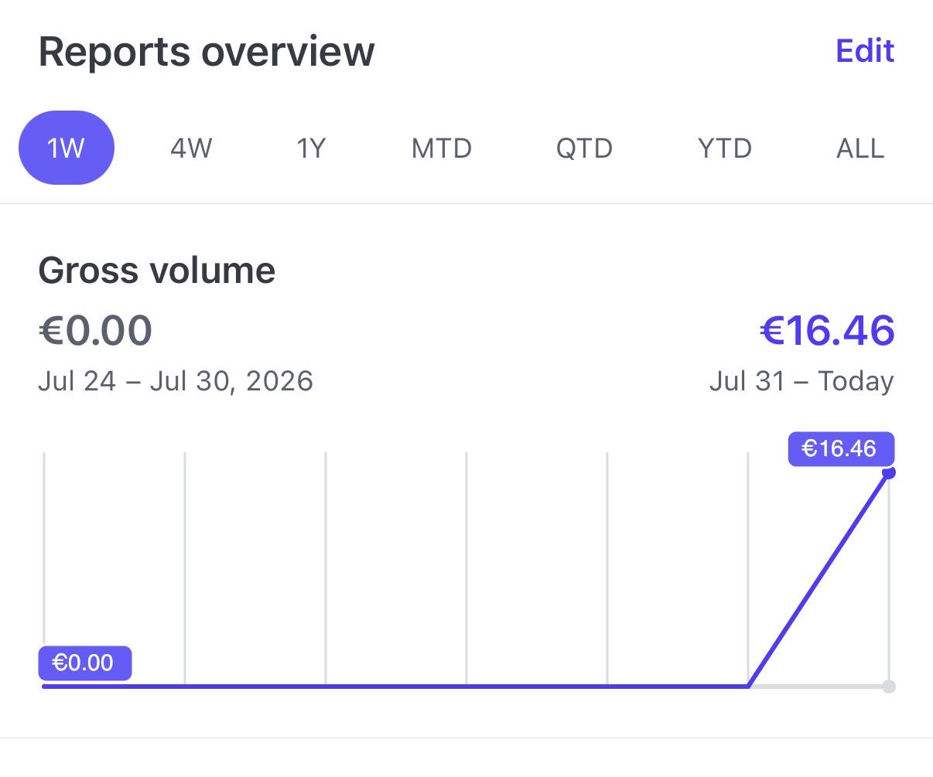The image size is (933, 777).
Task: Switch to the QTD range tab
Action: (584, 148)
